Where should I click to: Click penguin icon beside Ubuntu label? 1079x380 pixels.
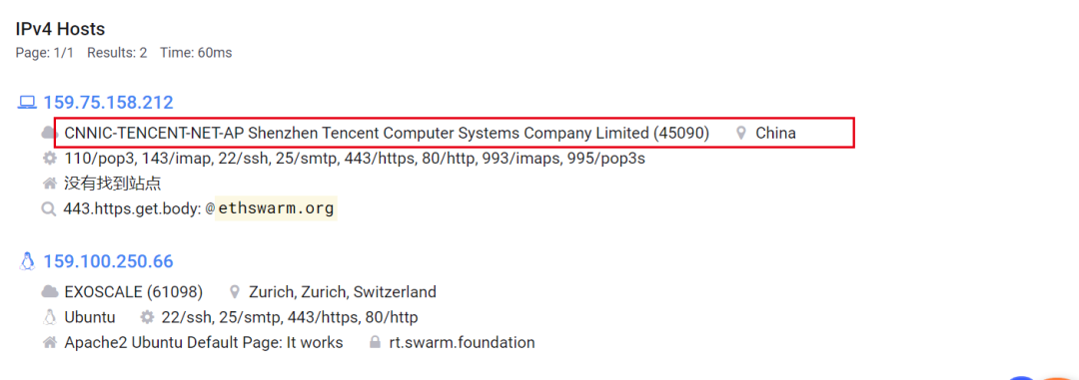pos(50,317)
